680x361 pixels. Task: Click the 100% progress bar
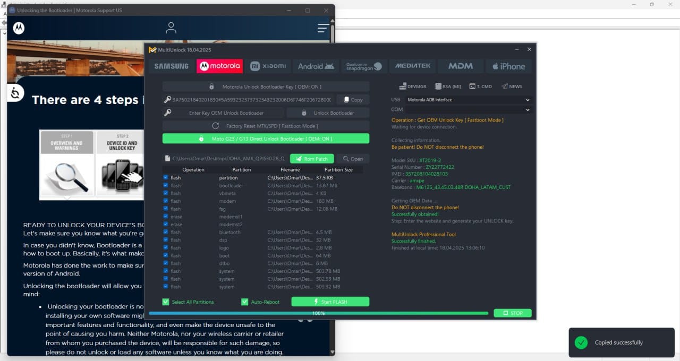click(x=318, y=313)
